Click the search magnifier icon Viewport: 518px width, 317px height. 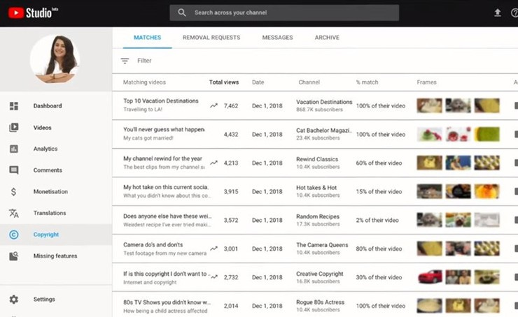click(182, 13)
